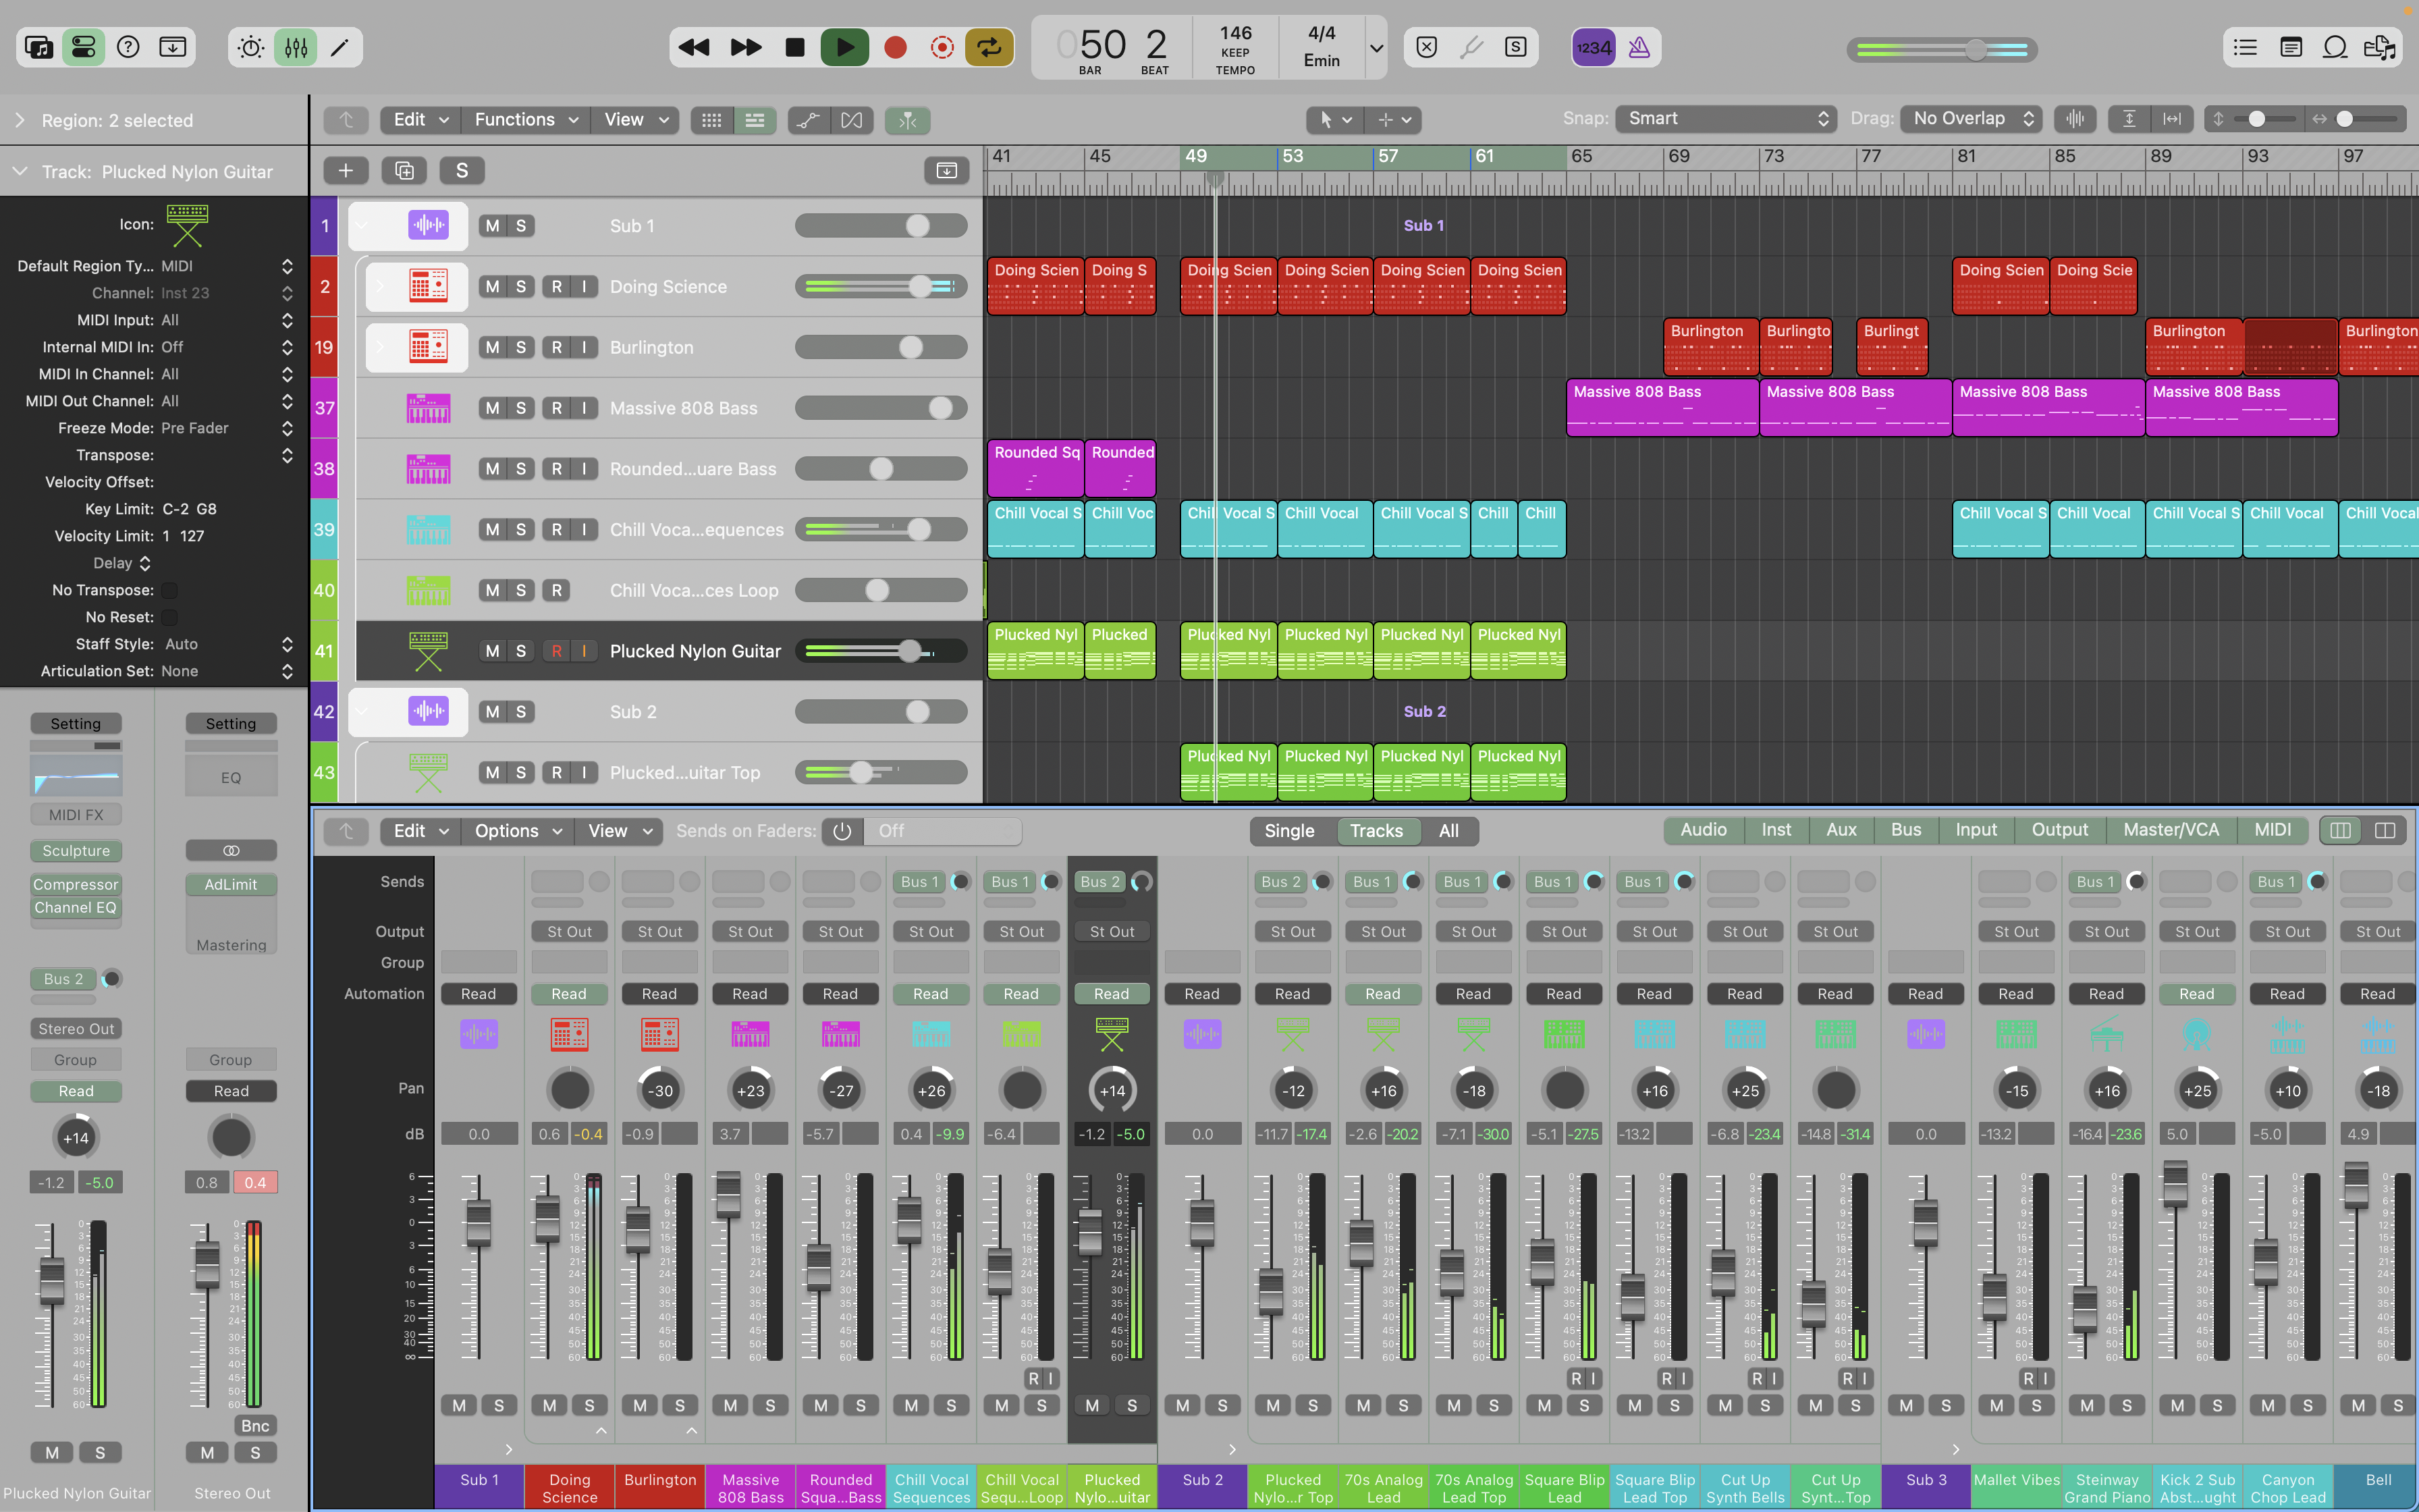
Task: Click the Rewind transport button
Action: tap(694, 47)
